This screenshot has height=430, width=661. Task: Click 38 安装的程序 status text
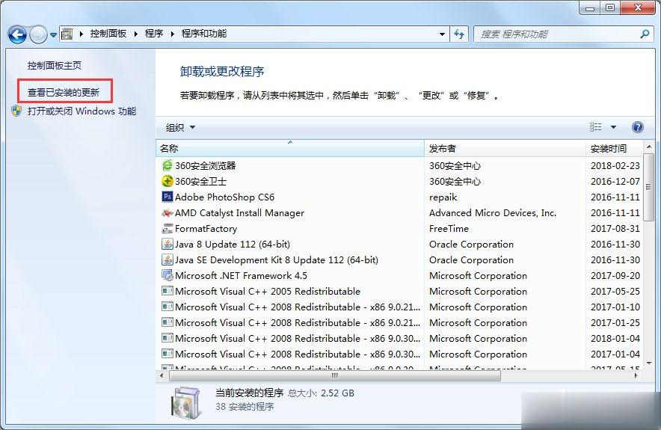click(245, 407)
